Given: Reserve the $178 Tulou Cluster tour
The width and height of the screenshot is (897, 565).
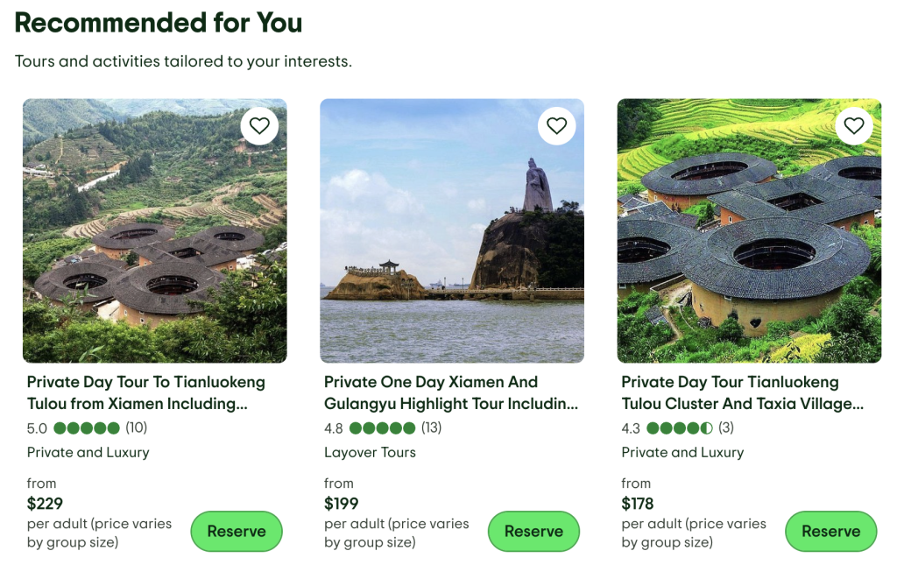Looking at the screenshot, I should click(x=830, y=532).
